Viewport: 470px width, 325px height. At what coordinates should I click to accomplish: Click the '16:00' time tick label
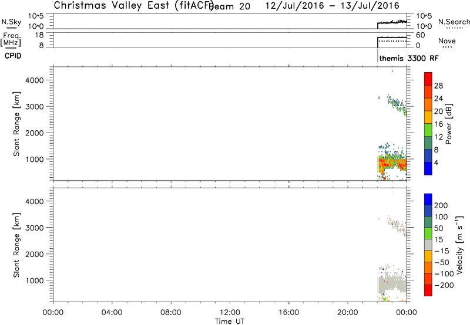[x=288, y=313]
